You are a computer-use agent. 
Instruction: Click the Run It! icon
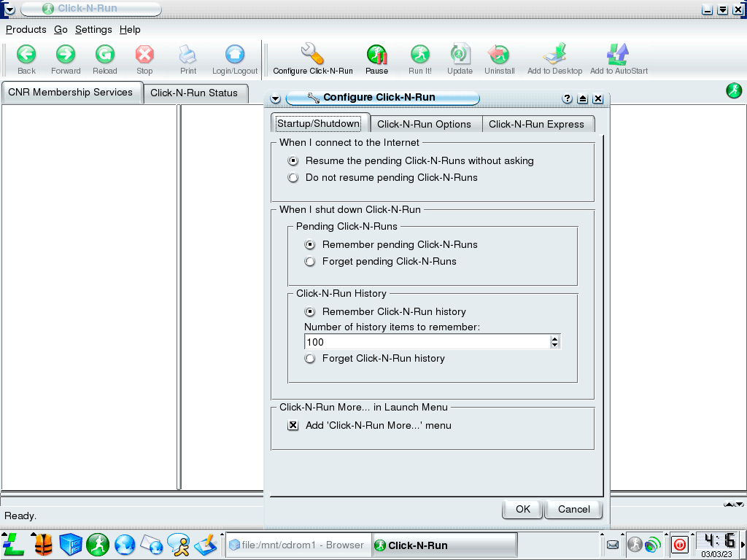click(420, 54)
